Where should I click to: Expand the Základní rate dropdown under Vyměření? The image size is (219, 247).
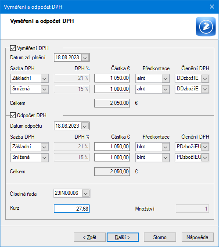click(44, 78)
